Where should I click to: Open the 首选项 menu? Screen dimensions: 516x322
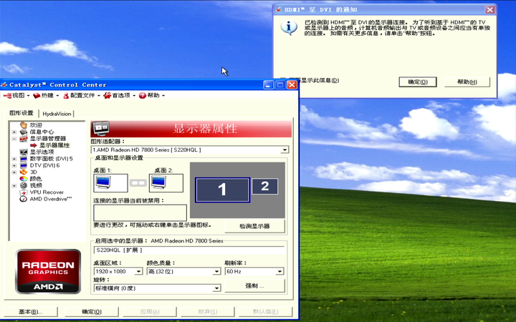[120, 96]
